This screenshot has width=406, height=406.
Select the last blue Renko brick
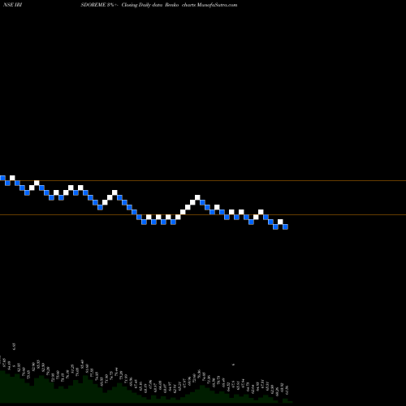pyautogui.click(x=285, y=227)
